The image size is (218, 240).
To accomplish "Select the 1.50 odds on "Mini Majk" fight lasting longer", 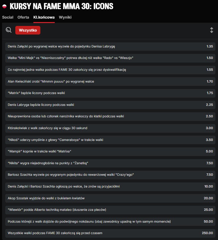I will pyautogui.click(x=209, y=58).
